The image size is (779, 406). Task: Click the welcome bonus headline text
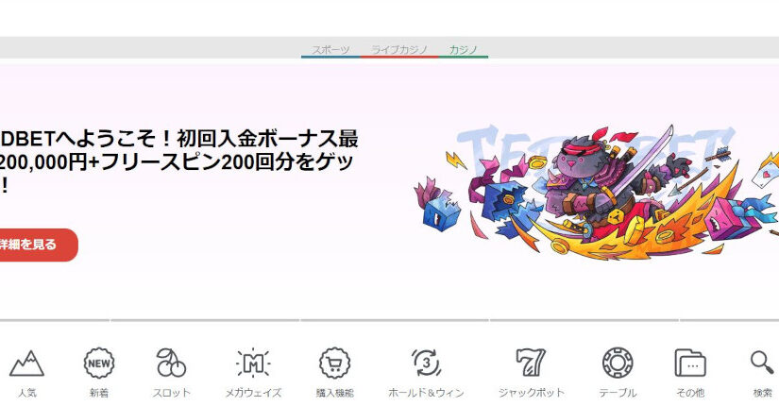179,161
